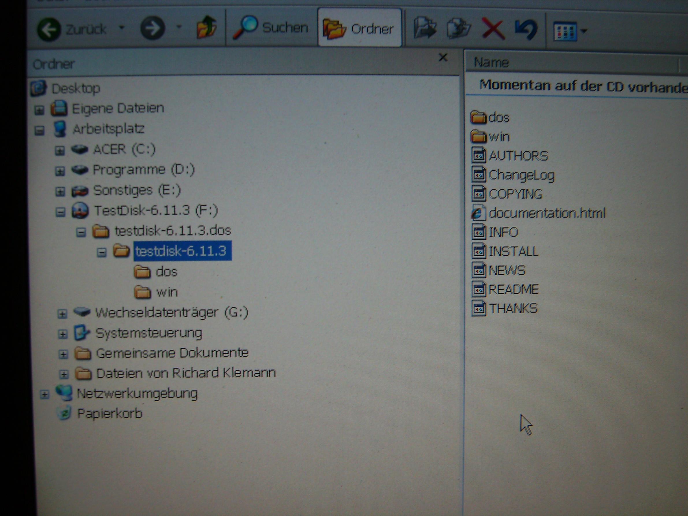Click the forward navigation arrow

coord(153,28)
